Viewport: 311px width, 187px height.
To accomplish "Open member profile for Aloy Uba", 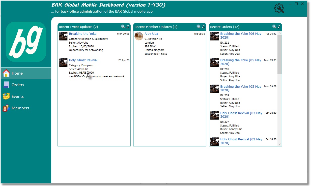I will [151, 34].
